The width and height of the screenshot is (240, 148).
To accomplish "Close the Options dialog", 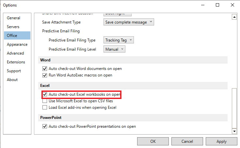I will [232, 5].
